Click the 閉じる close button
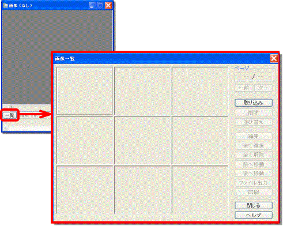283x226 pixels. [x=254, y=205]
